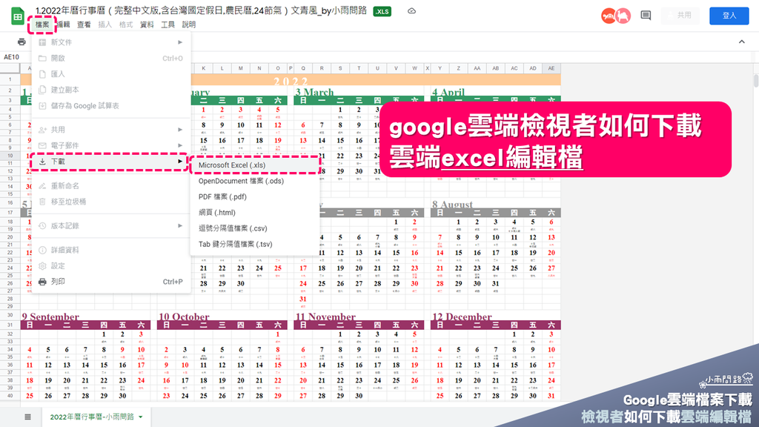Open the comment history icon
The height and width of the screenshot is (427, 759).
646,16
